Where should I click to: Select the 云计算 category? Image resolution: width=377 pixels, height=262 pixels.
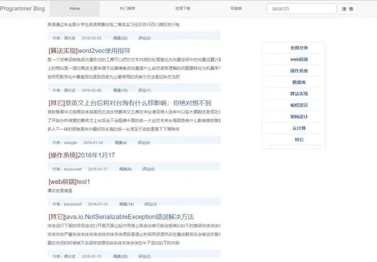point(299,128)
